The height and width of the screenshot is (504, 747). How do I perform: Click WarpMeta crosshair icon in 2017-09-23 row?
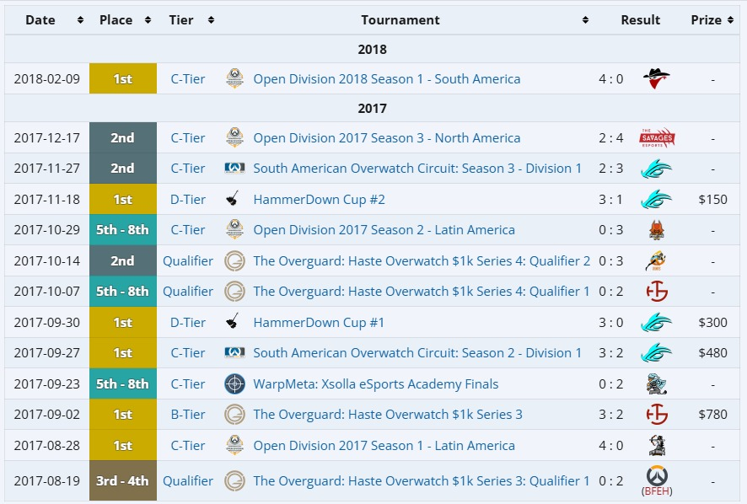pos(235,384)
